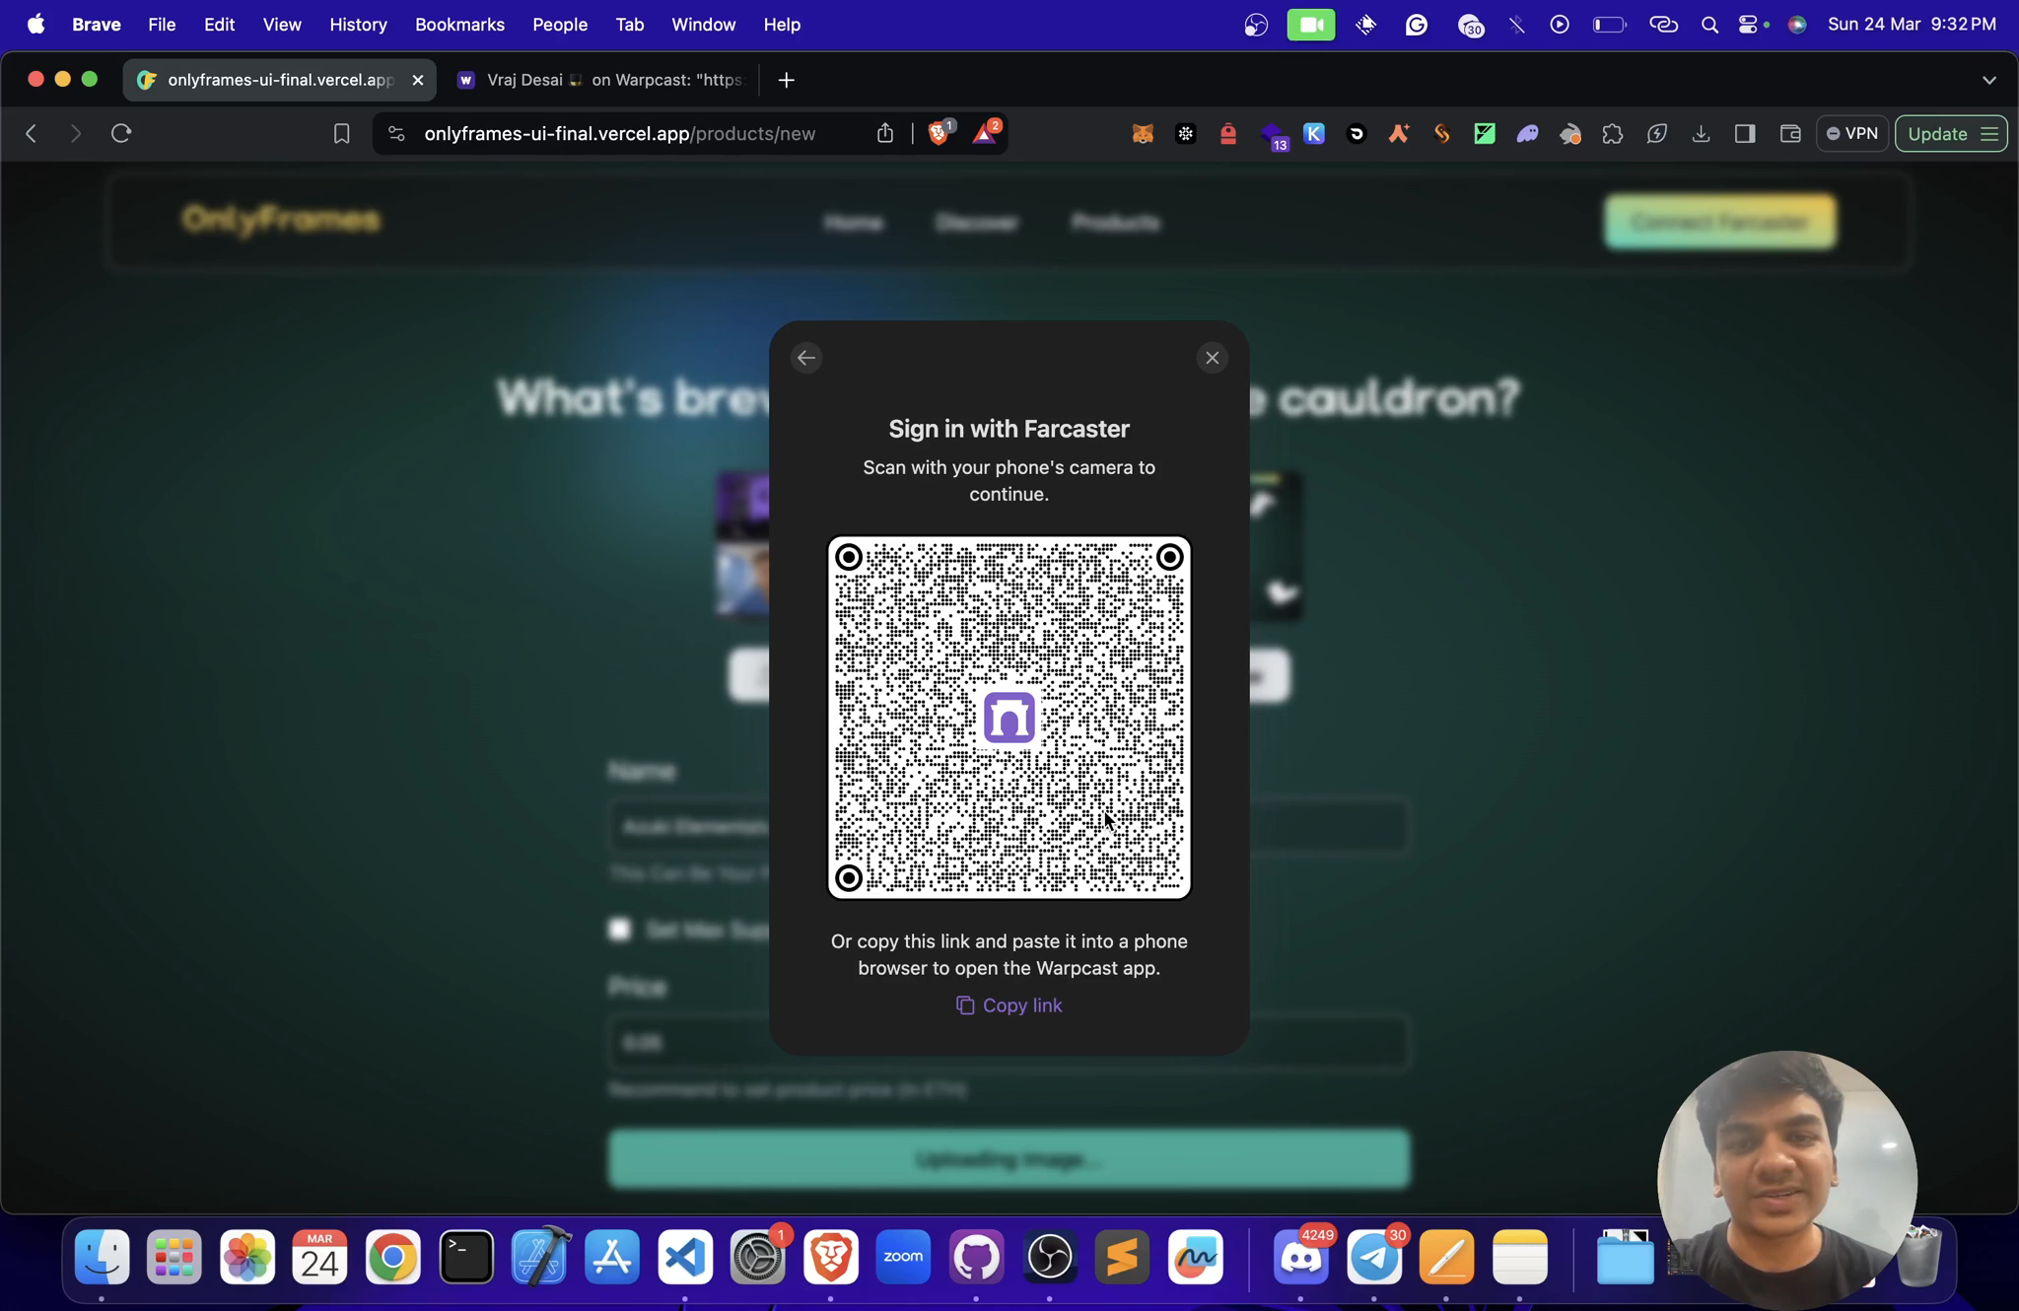Open a new browser tab
2019x1311 pixels.
coord(786,80)
